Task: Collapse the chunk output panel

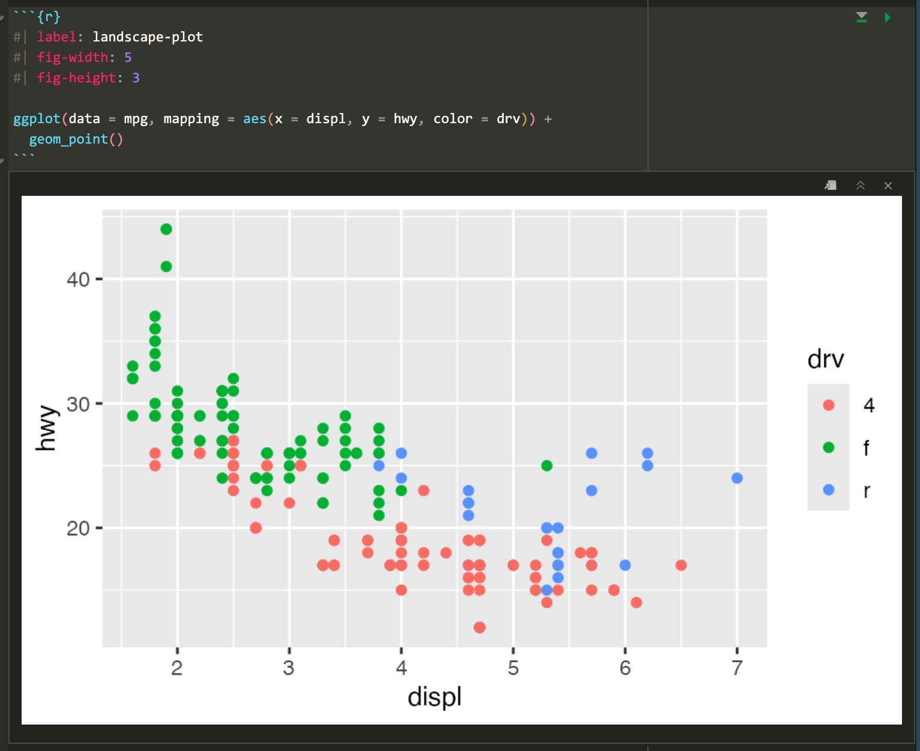Action: 861,186
